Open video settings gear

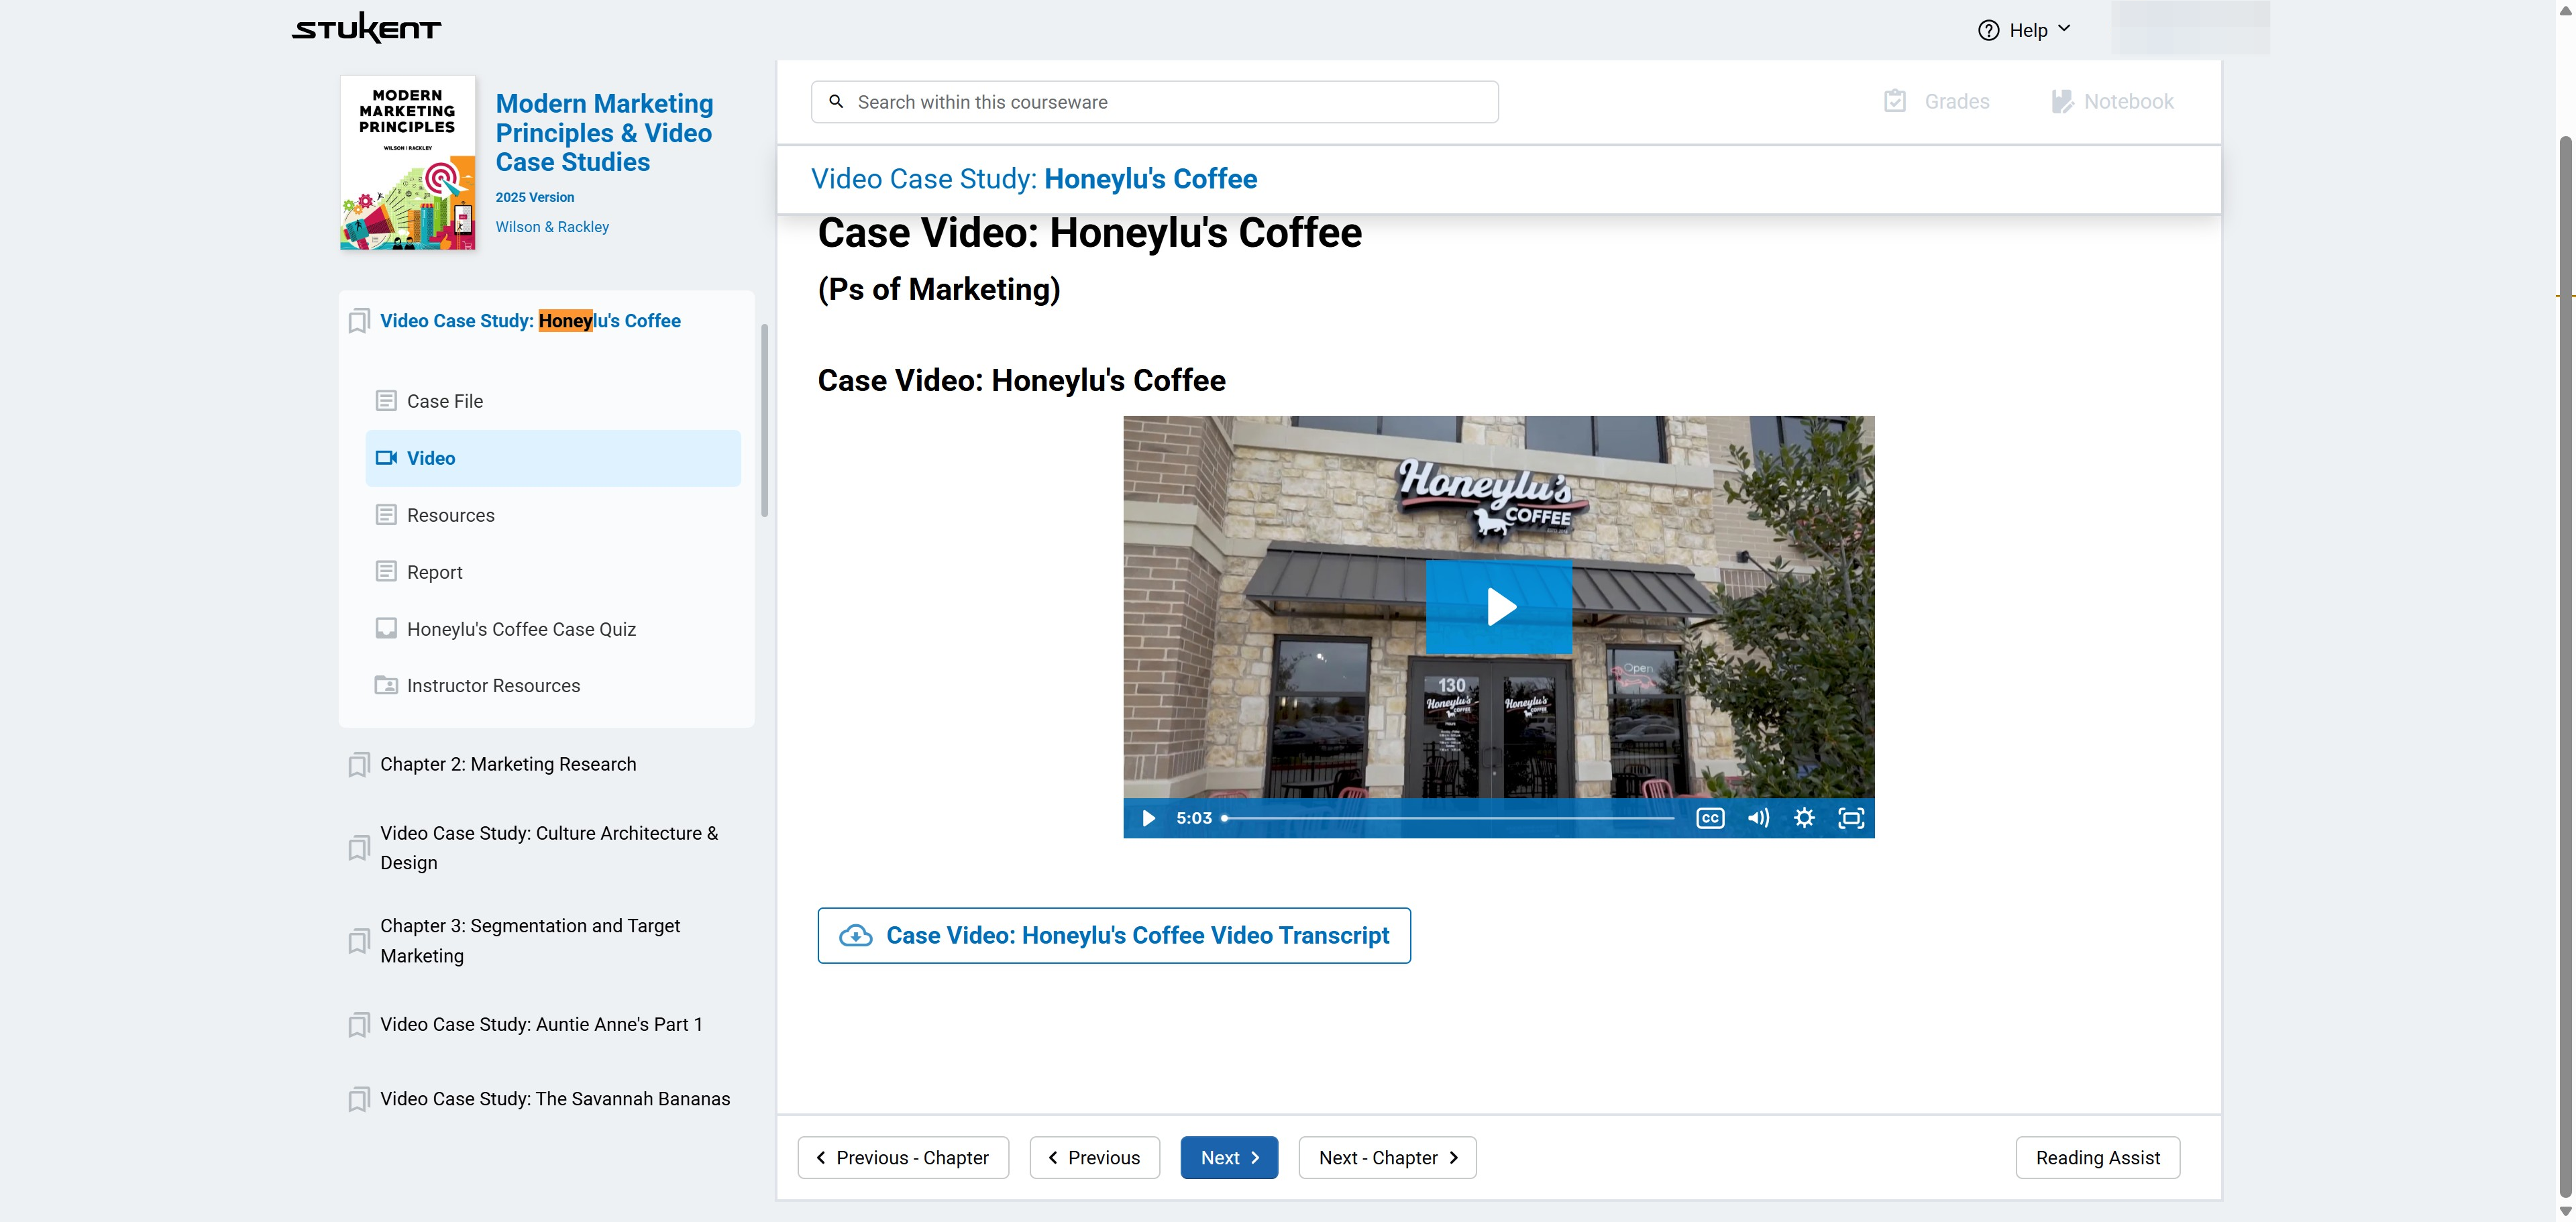pos(1804,818)
